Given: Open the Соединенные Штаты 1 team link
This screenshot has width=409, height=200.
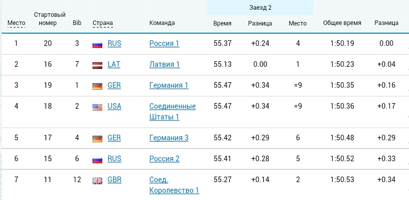Looking at the screenshot, I should click(172, 111).
